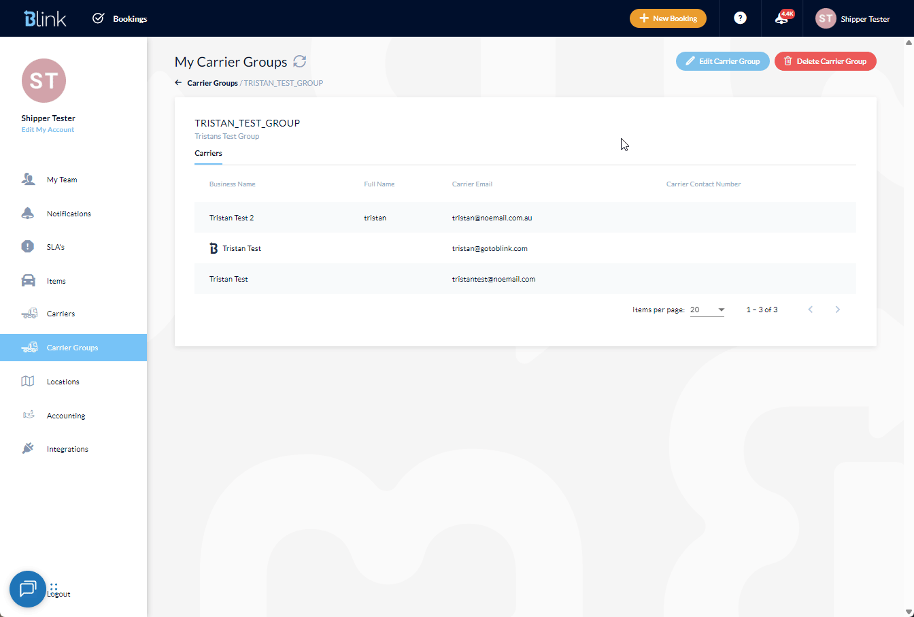Start a New Booking
Screen dimensions: 914x617
[x=668, y=18]
